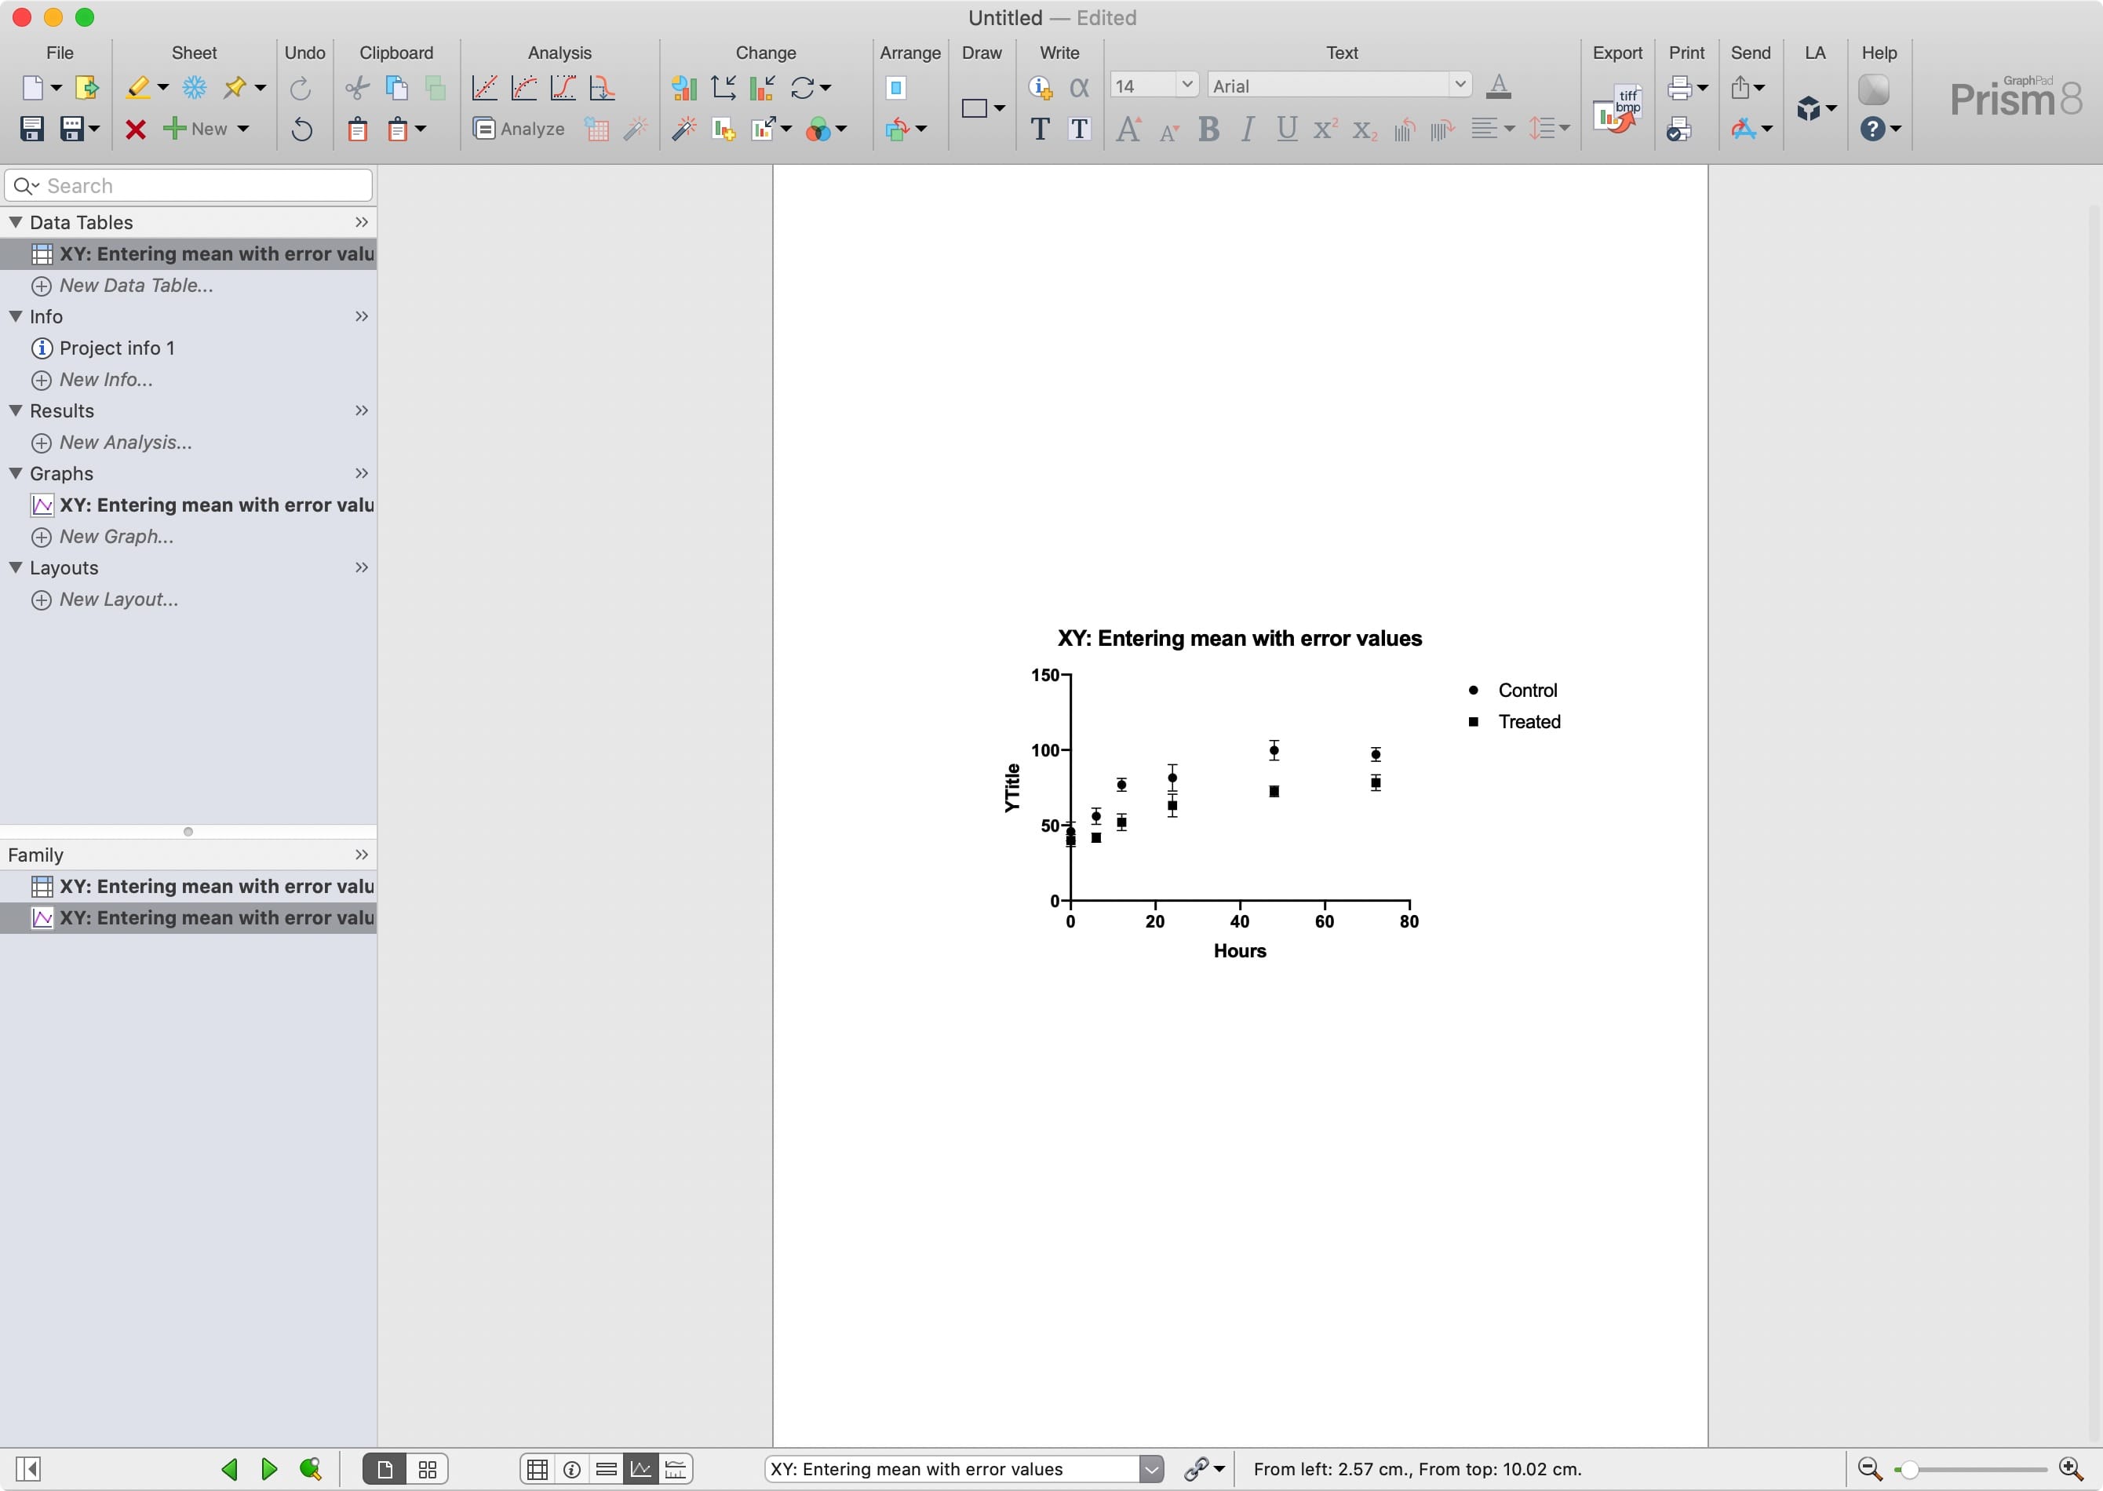Collapse the Data Tables section
Viewport: 2103px width, 1491px height.
pos(16,222)
